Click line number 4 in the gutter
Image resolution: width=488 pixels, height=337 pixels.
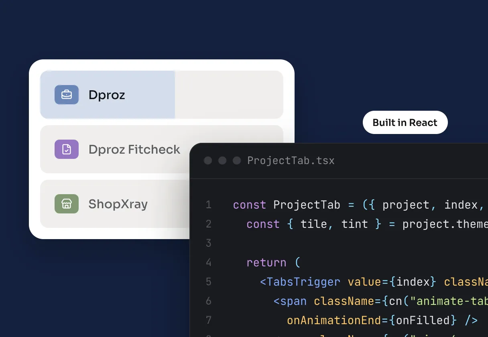[x=208, y=263]
